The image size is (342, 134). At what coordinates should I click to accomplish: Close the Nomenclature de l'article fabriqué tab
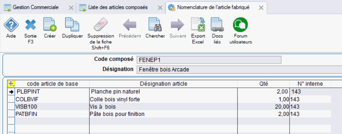(x=261, y=8)
